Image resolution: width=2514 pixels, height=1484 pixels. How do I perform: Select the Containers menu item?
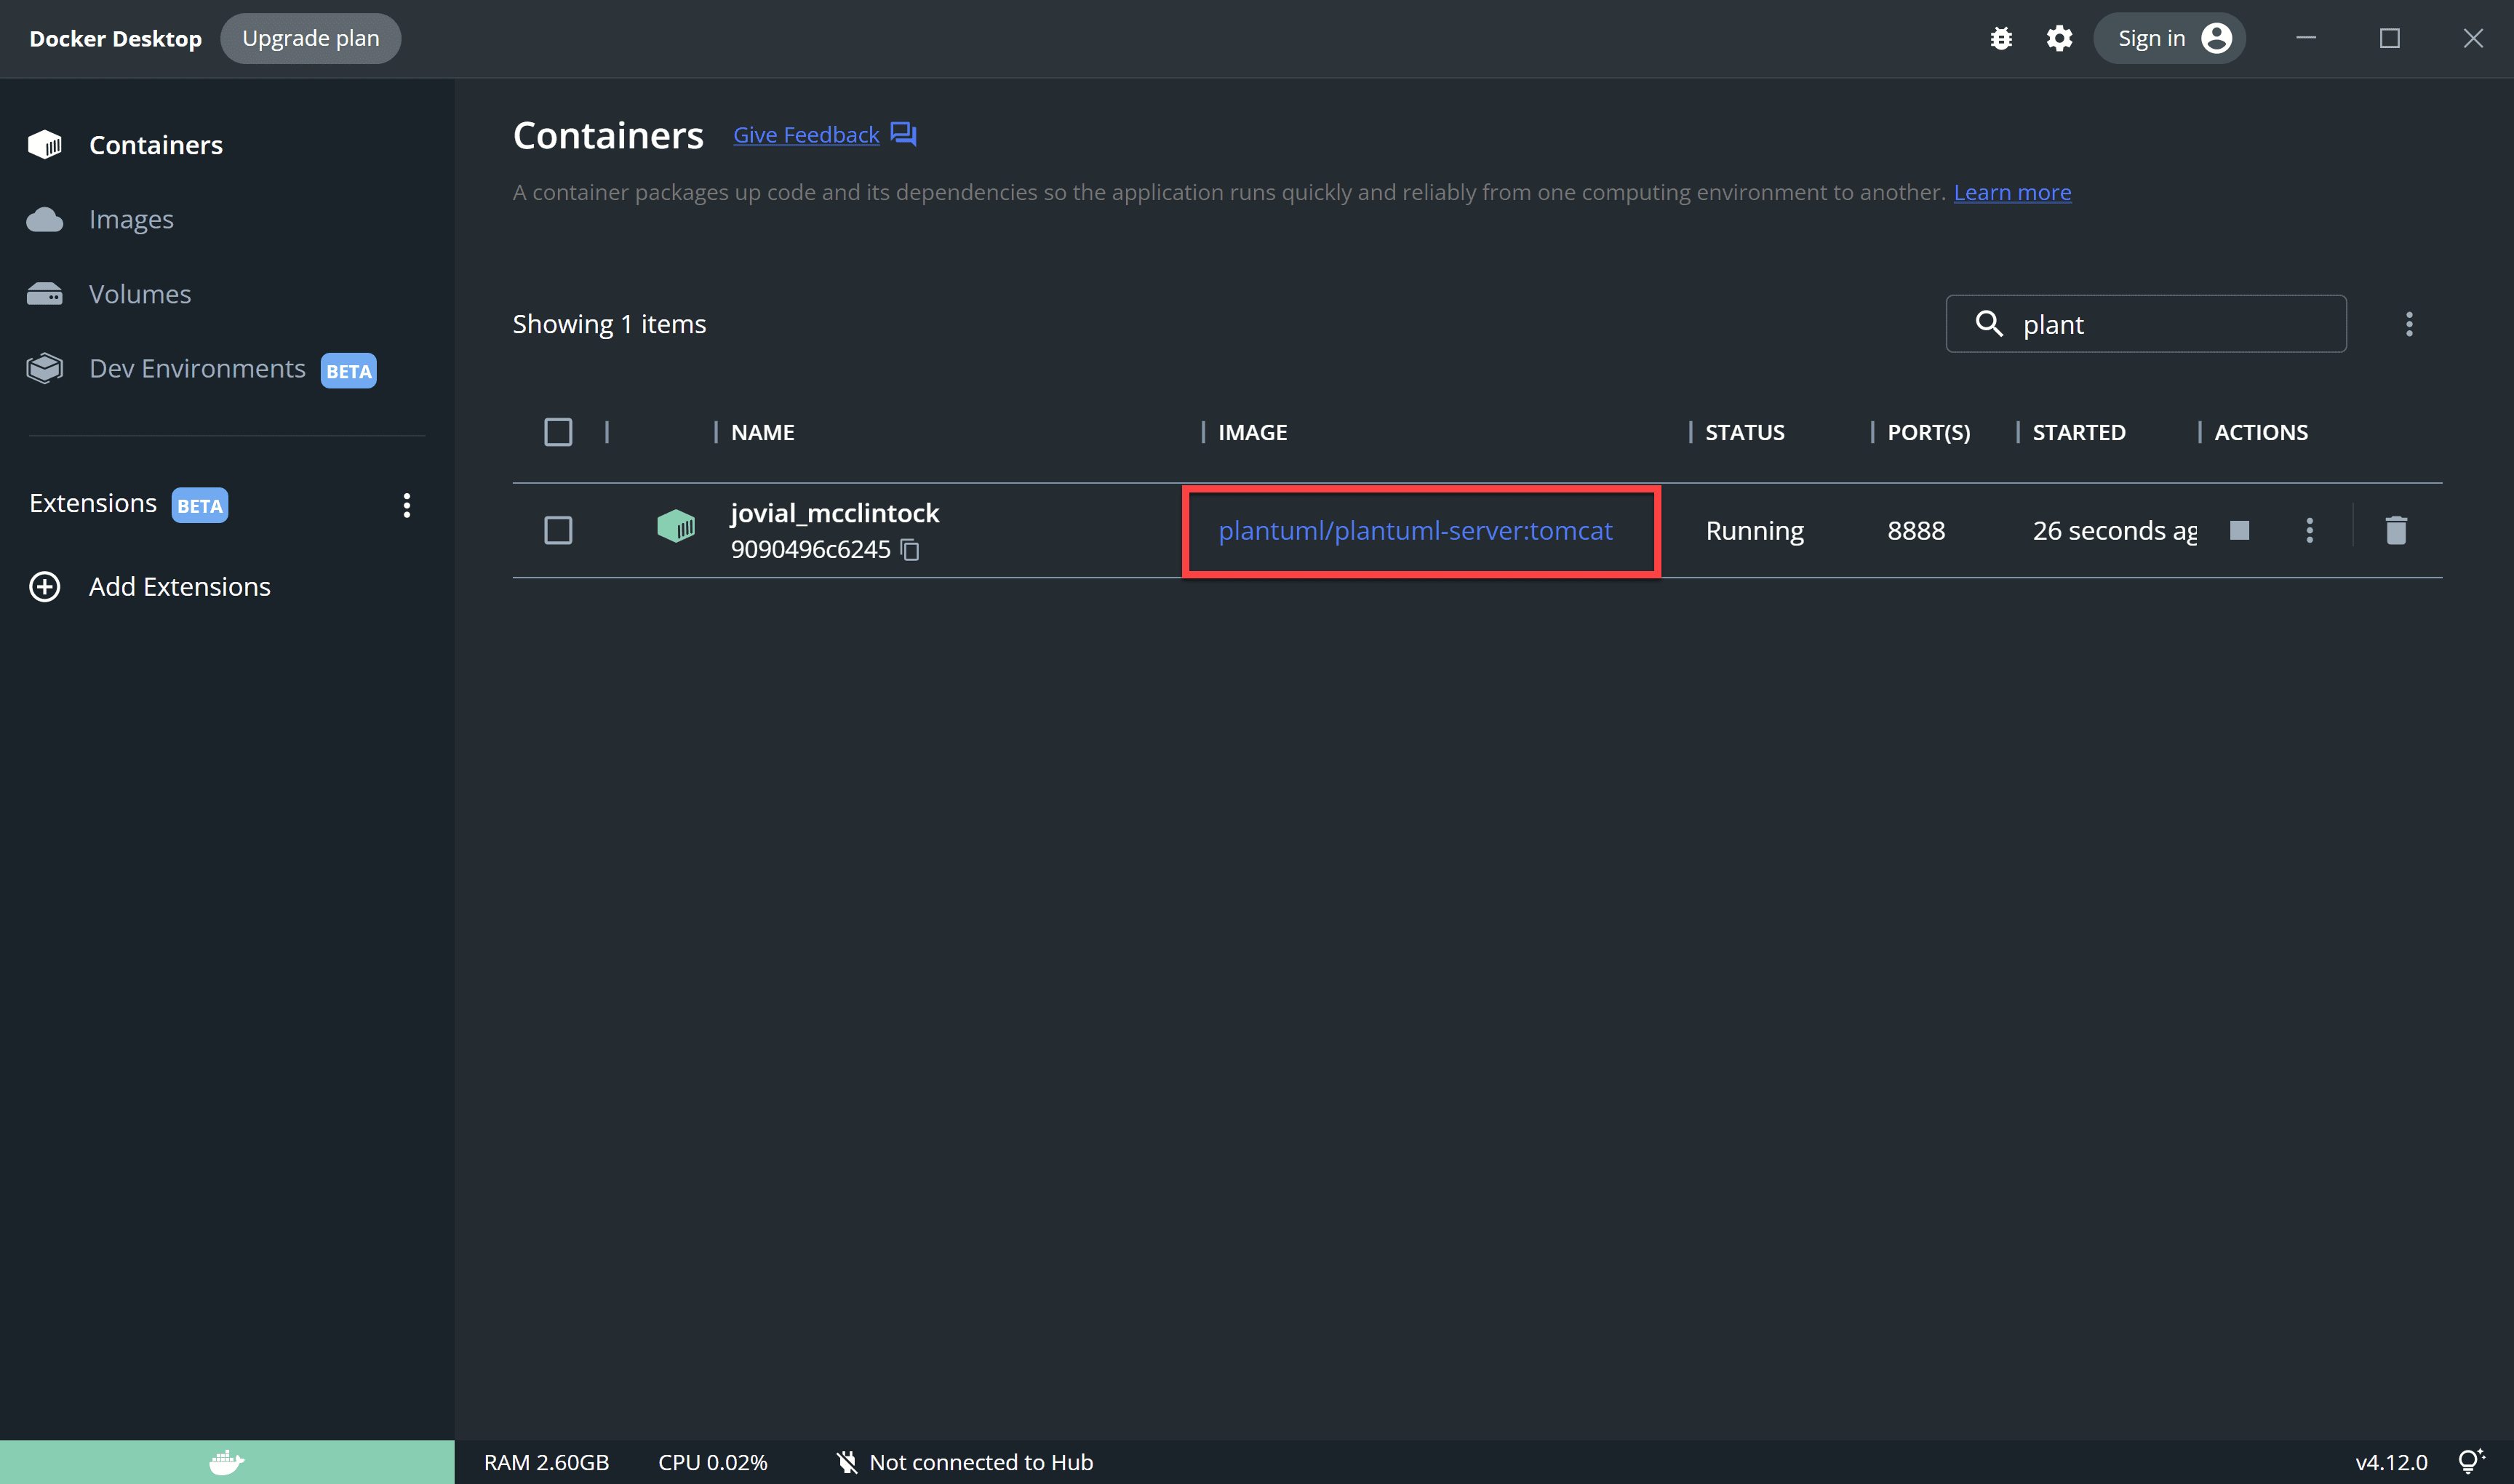156,143
